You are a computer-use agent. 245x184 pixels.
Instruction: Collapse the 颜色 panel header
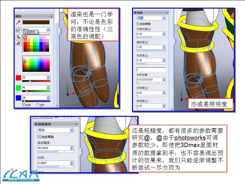(52, 16)
